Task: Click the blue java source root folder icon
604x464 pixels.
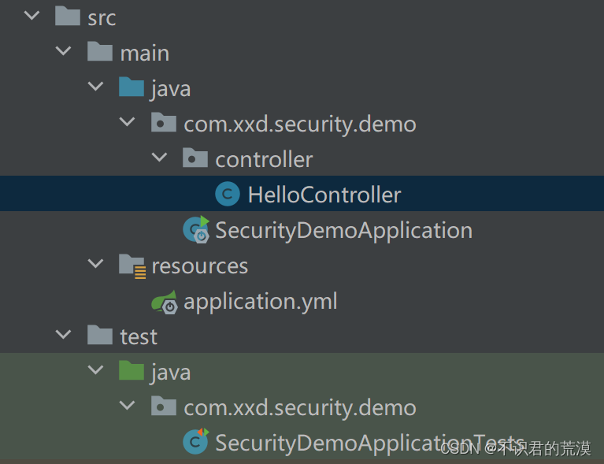Action: coord(132,87)
